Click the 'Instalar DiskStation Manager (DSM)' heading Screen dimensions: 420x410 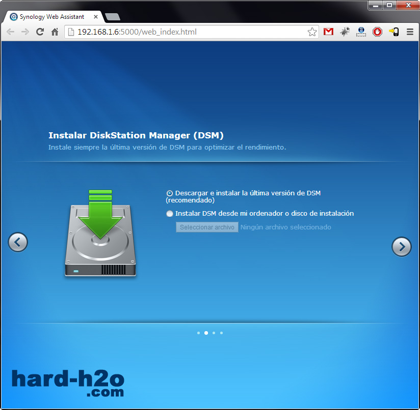(136, 135)
